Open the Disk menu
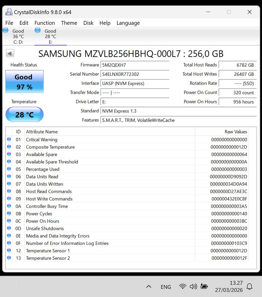This screenshot has width=262, height=297. pos(88,23)
